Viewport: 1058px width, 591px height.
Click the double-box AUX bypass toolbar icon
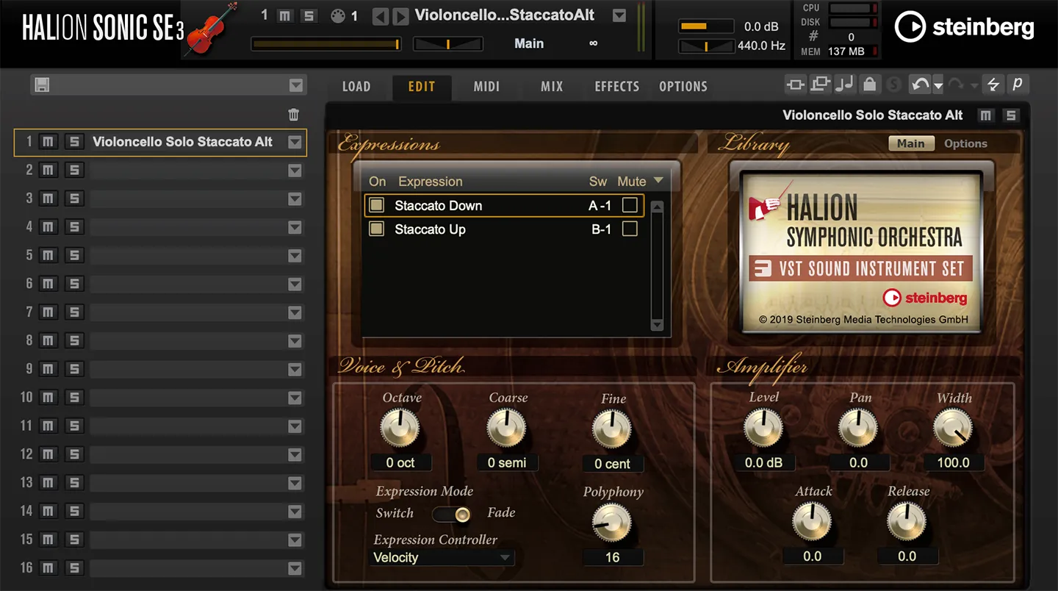tap(820, 85)
